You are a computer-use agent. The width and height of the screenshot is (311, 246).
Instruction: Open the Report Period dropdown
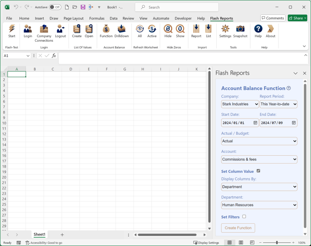coord(279,104)
